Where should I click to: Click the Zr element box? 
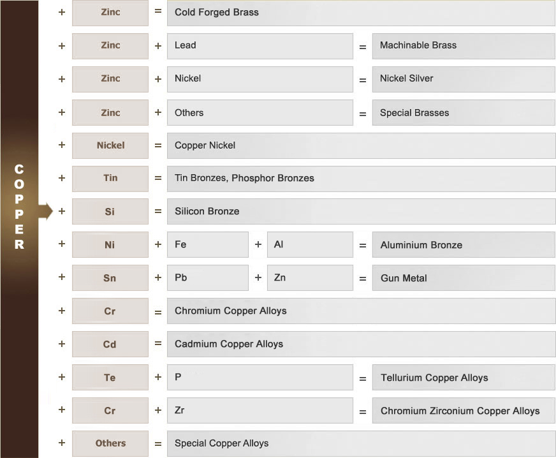tap(260, 411)
